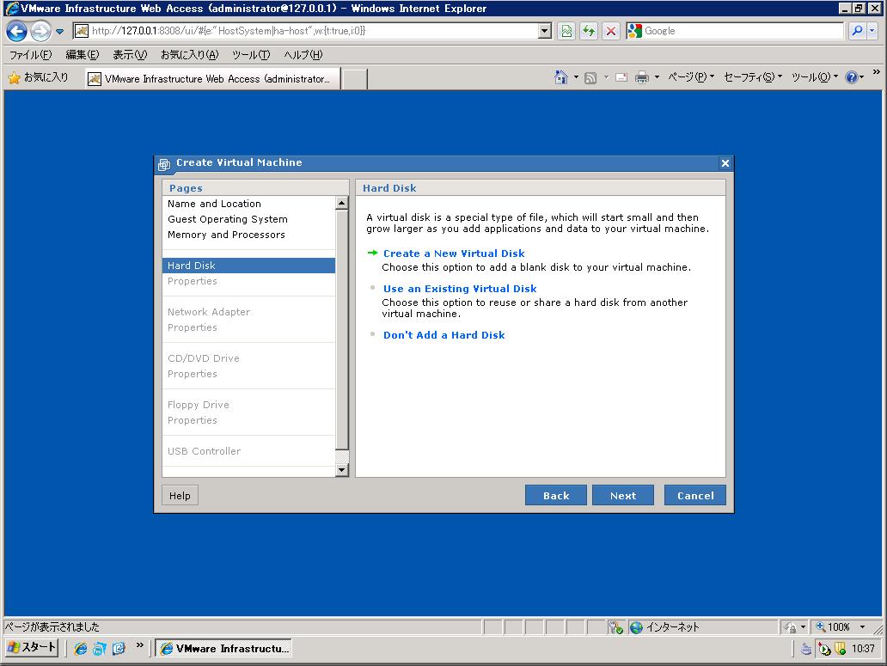Open the お気に入り favorites star button
Screen dimensions: 887x666
39,77
